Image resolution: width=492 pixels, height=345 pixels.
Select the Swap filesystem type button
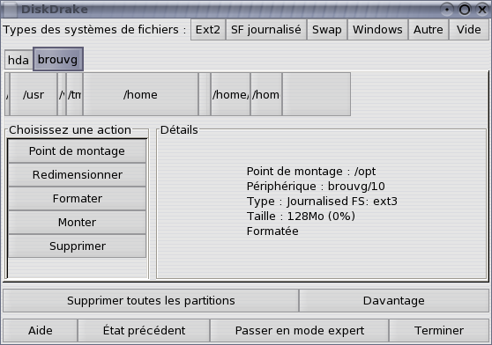click(x=327, y=30)
